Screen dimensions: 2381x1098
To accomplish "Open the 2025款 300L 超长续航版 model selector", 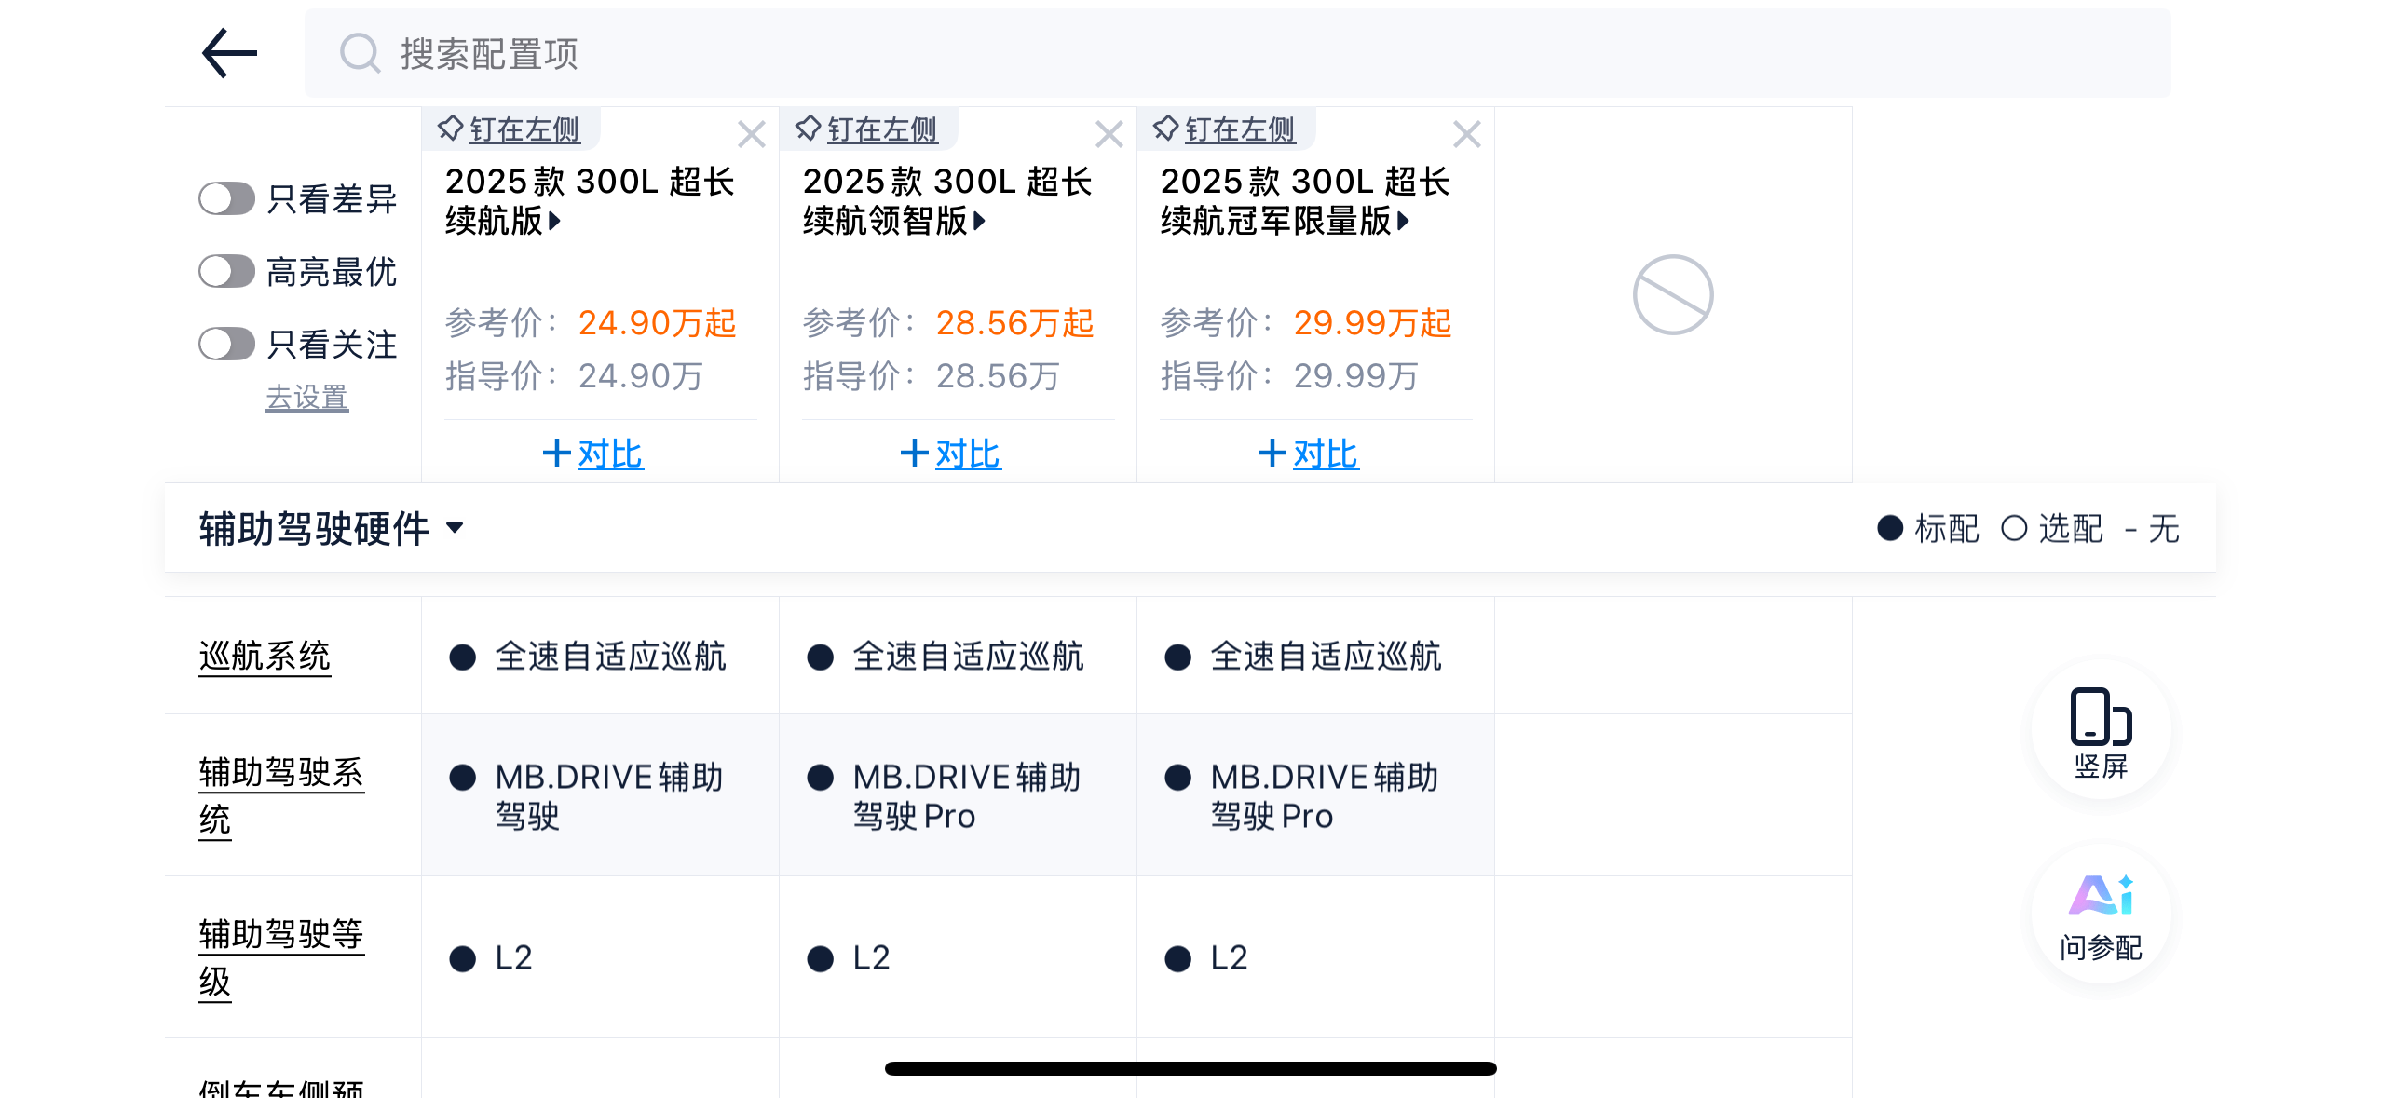I will [591, 201].
